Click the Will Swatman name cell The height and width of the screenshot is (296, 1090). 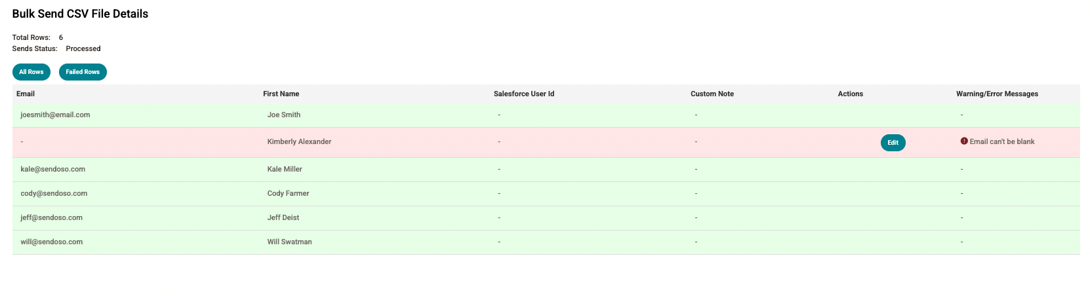[289, 242]
